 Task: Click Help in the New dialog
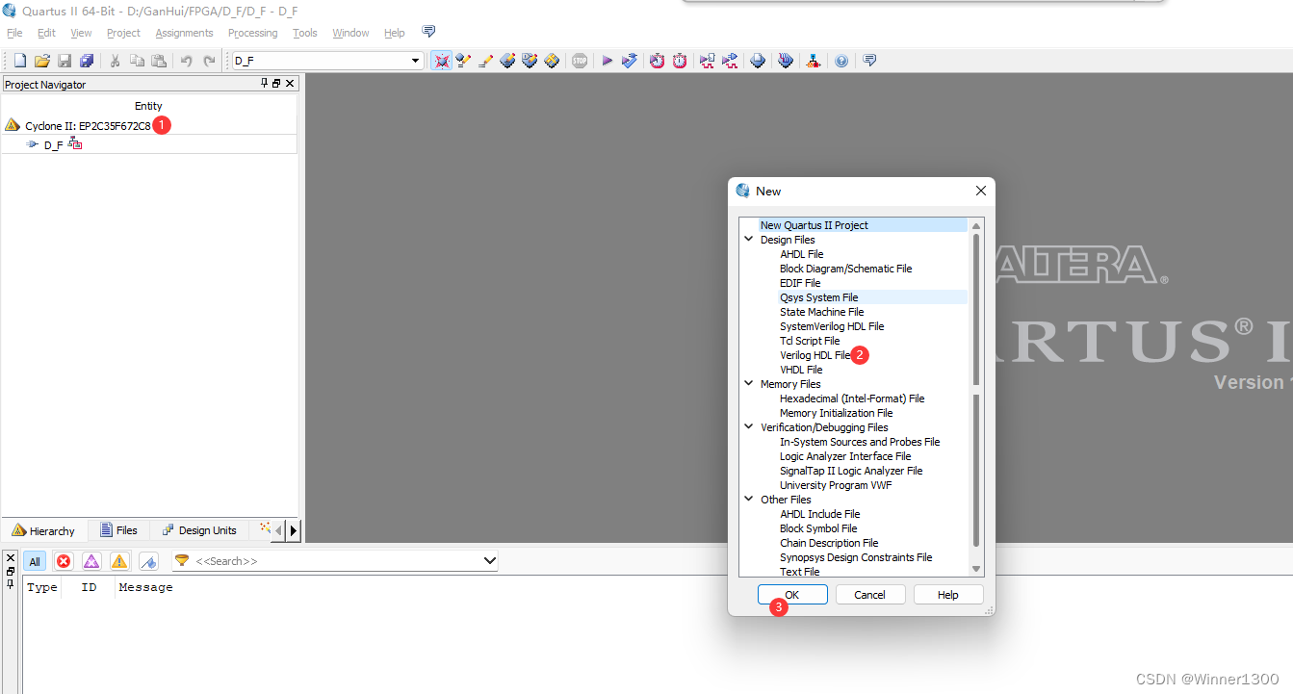pyautogui.click(x=948, y=595)
